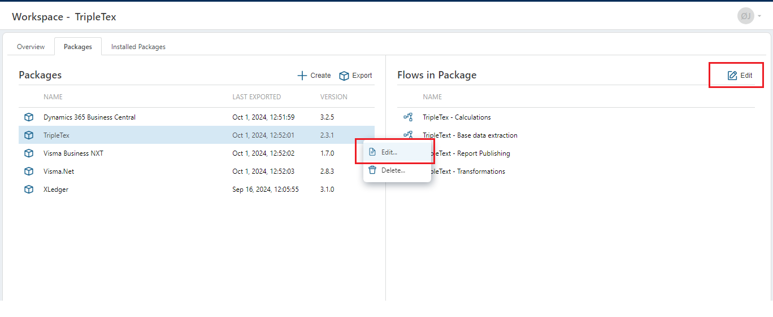Select the Packages tab
Viewport: 773px width, 317px height.
(78, 47)
